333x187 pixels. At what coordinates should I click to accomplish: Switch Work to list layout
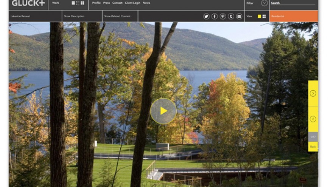click(x=78, y=3)
